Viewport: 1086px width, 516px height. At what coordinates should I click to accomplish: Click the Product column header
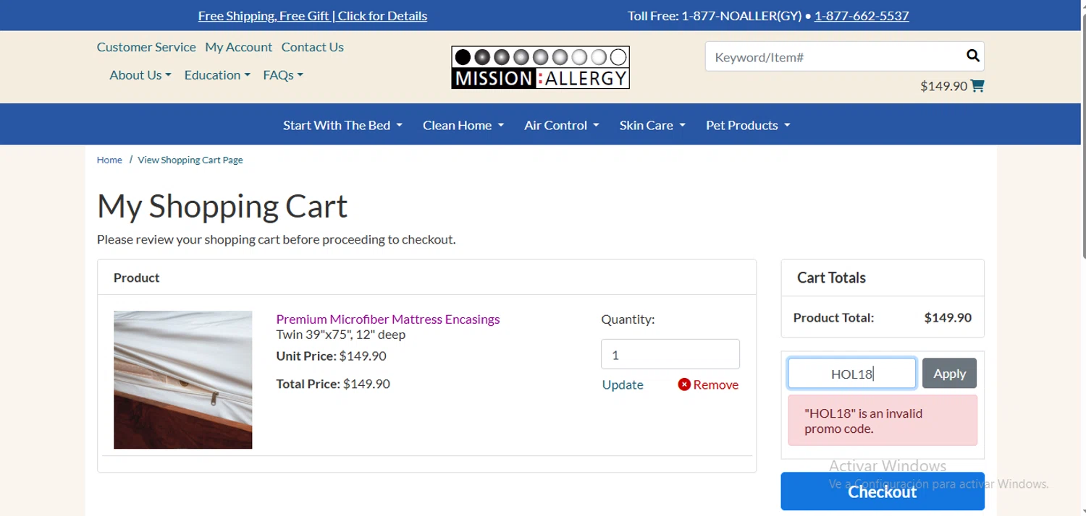tap(137, 278)
